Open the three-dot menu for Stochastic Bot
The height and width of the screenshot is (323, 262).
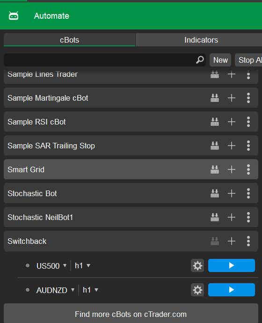point(248,193)
